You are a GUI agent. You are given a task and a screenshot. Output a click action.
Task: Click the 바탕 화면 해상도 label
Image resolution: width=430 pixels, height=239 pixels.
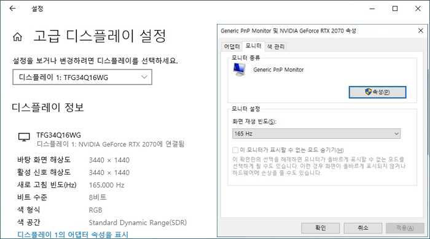coord(44,160)
